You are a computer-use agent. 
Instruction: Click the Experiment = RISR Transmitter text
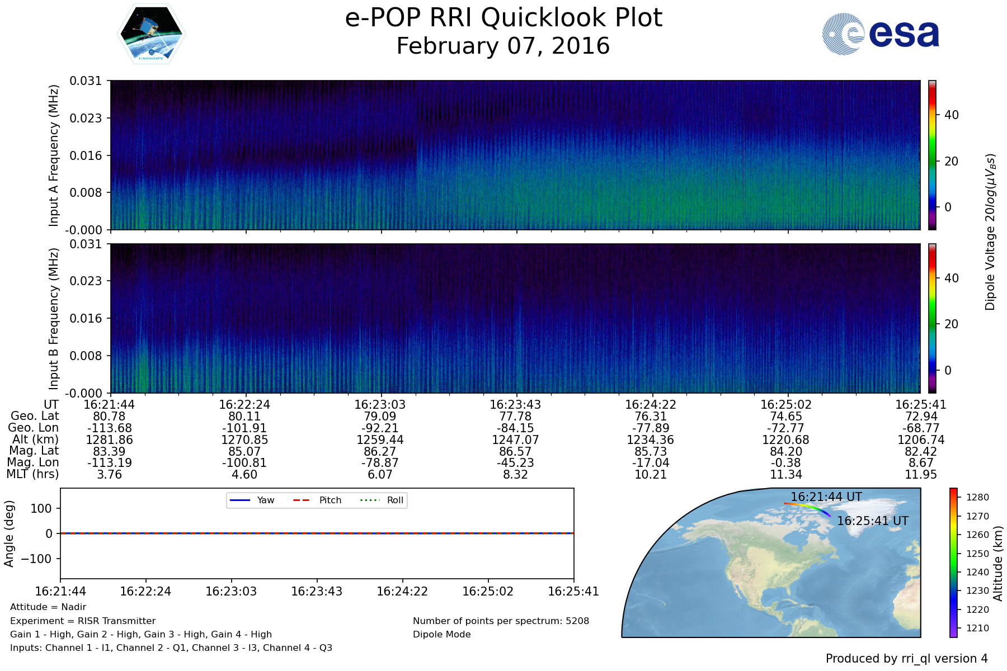coord(83,621)
